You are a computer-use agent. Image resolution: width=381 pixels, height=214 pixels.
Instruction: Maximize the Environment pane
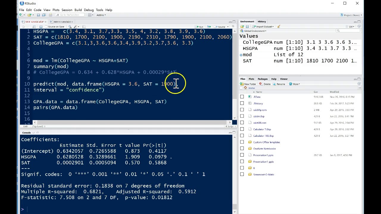359,22
